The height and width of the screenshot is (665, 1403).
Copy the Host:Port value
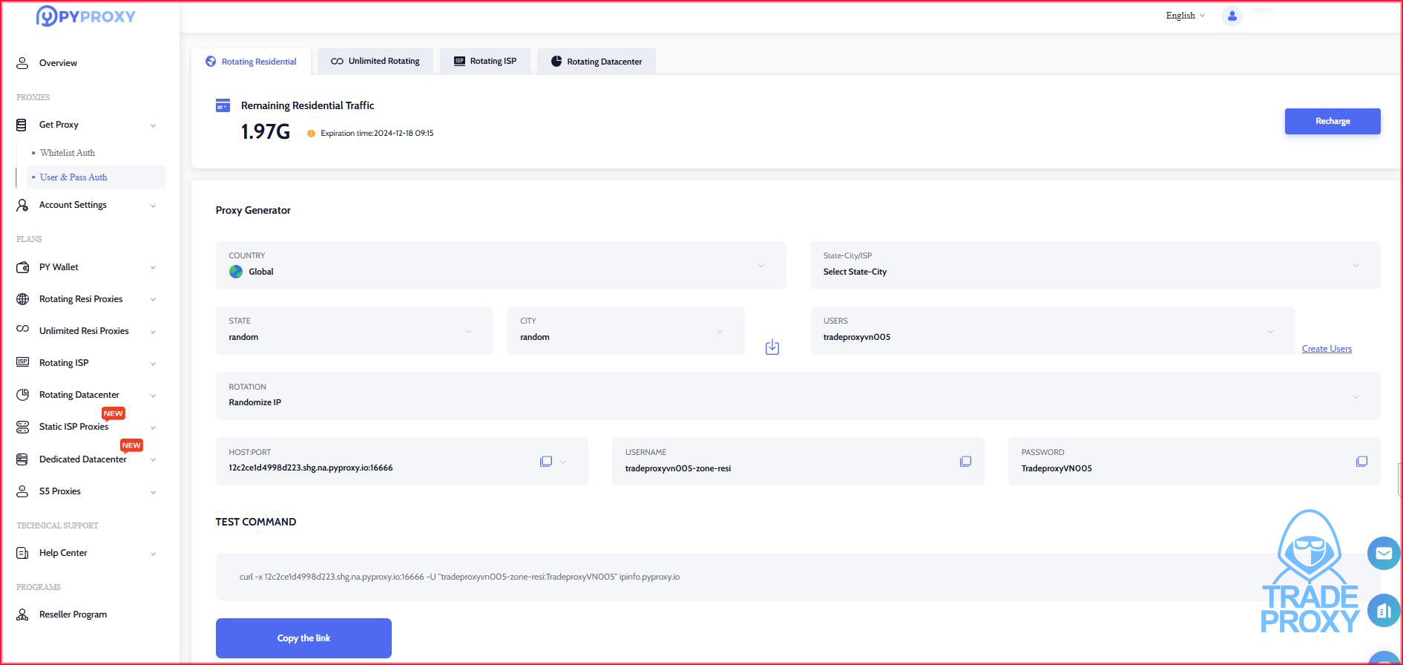[x=546, y=462]
